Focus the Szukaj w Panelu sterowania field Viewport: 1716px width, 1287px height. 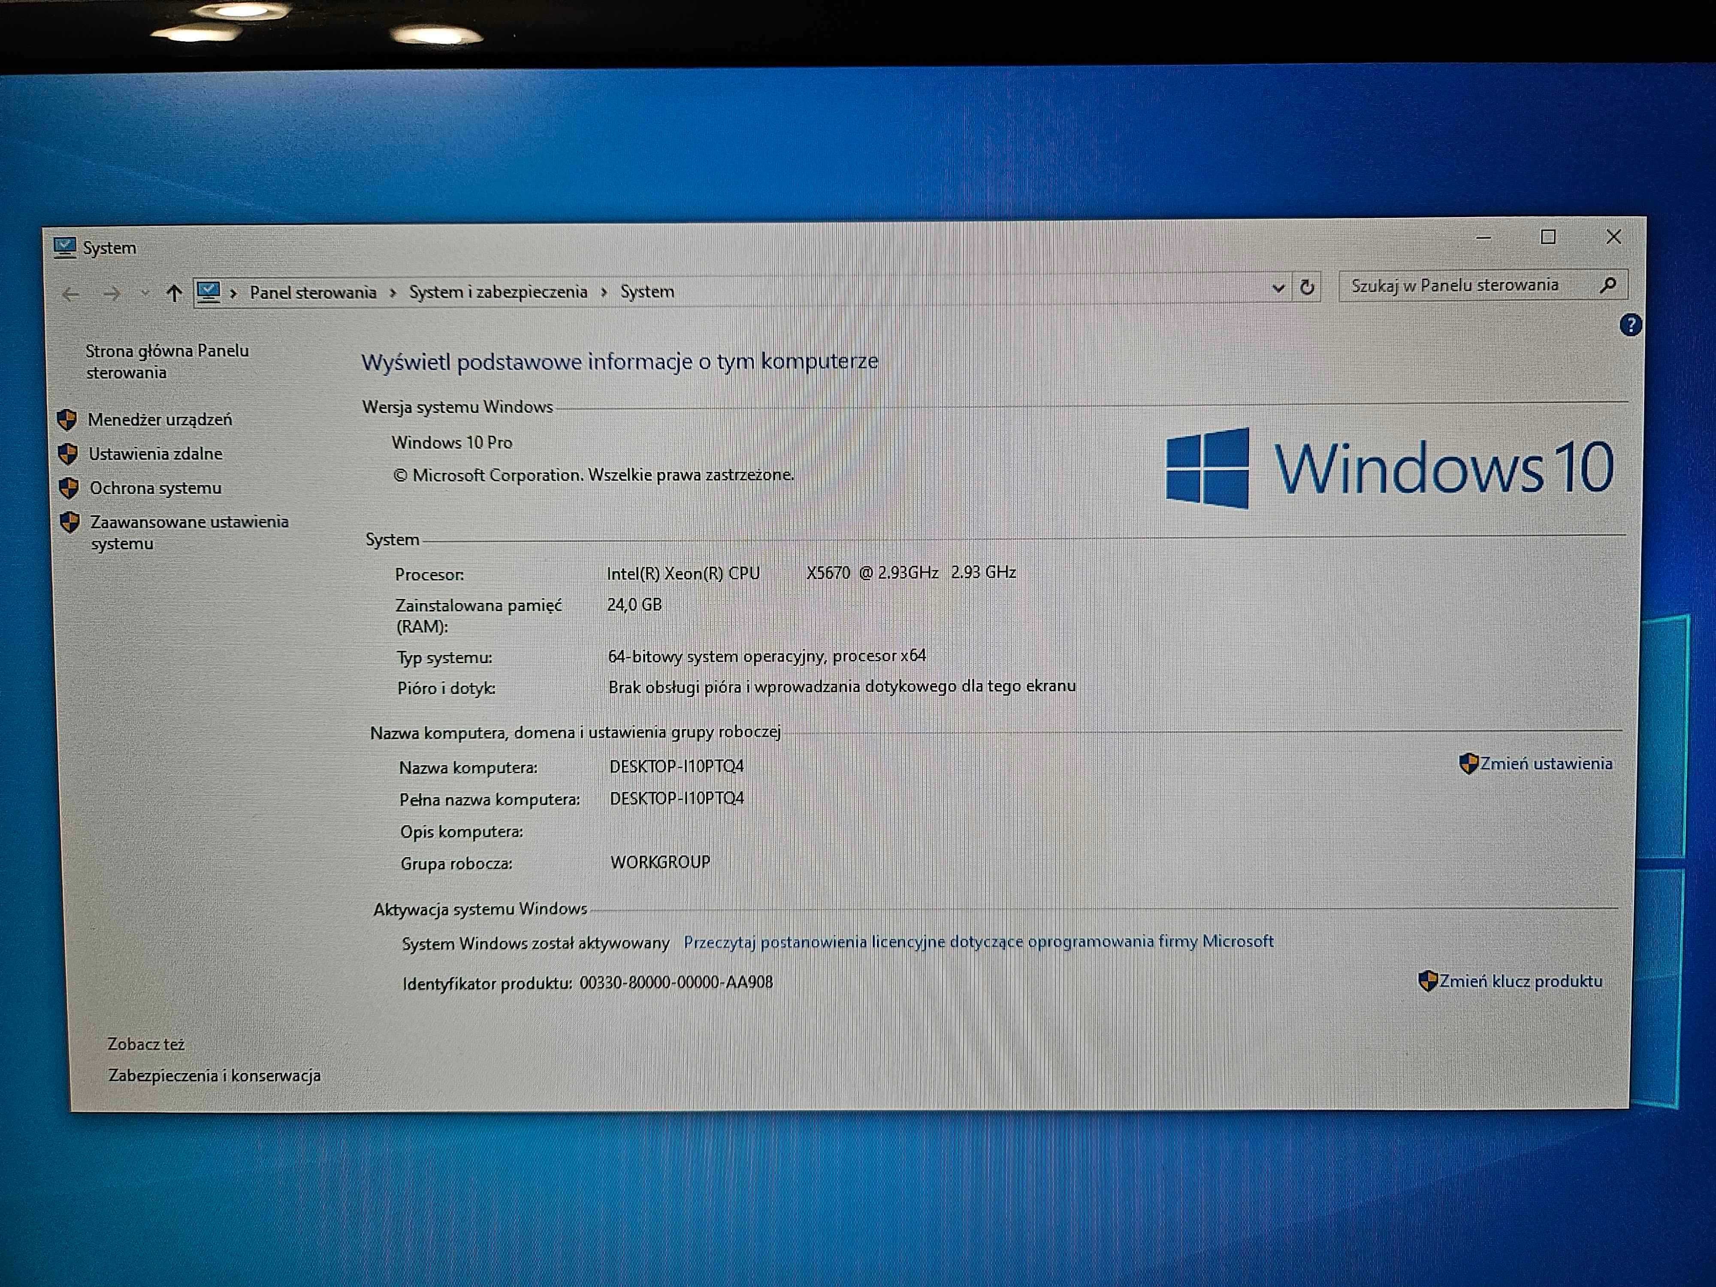(1483, 285)
